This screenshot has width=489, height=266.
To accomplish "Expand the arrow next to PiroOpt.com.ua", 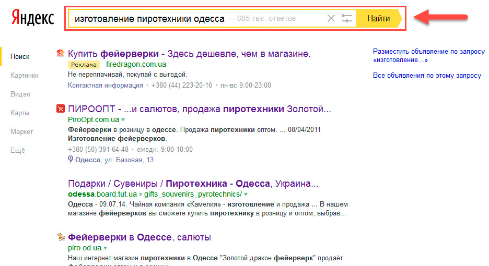I will (x=123, y=120).
